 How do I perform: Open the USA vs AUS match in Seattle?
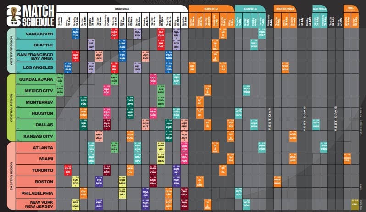coord(122,45)
